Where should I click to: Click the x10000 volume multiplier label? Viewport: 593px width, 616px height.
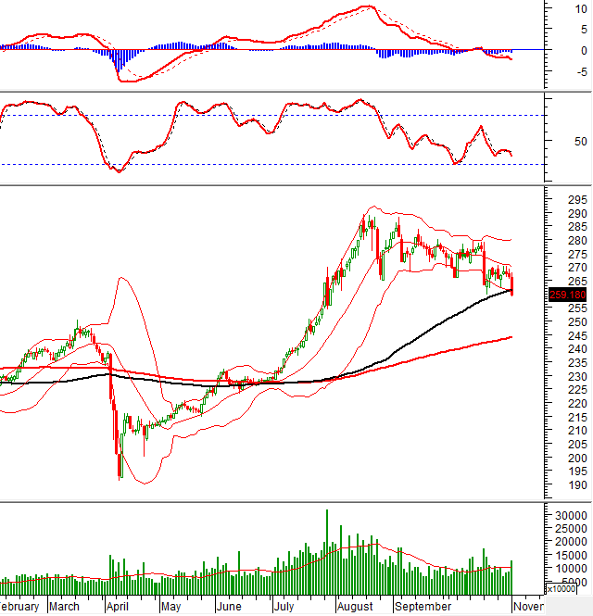(x=563, y=588)
